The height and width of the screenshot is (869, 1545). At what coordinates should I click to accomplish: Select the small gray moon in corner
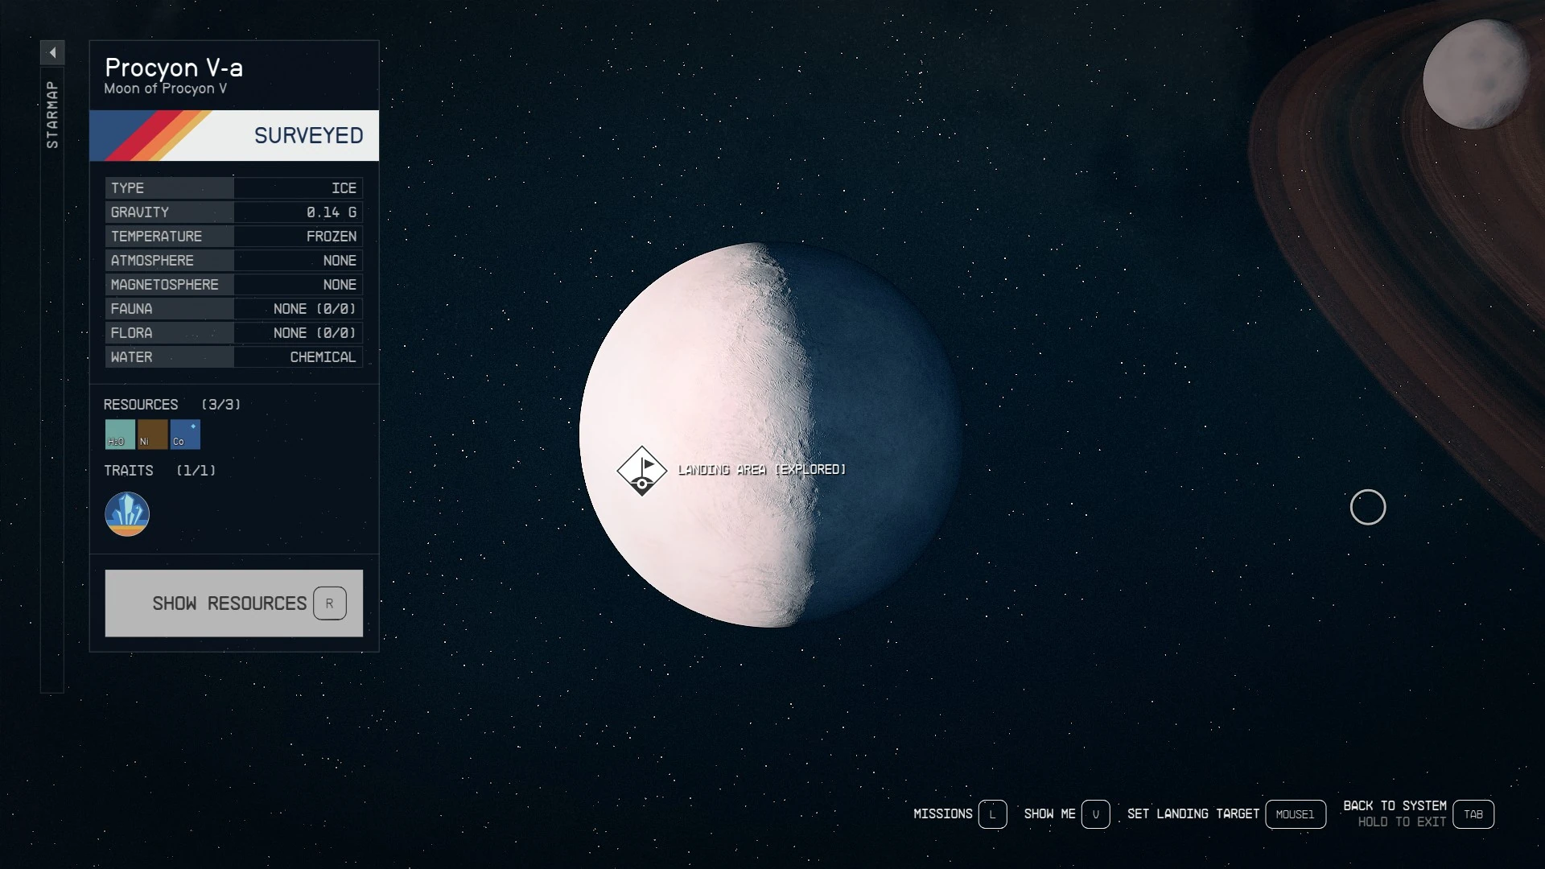(x=1474, y=75)
